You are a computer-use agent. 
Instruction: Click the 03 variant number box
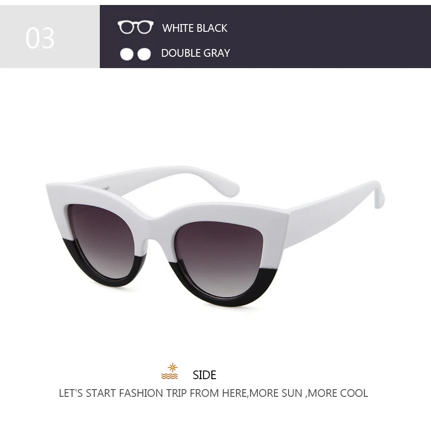50,36
